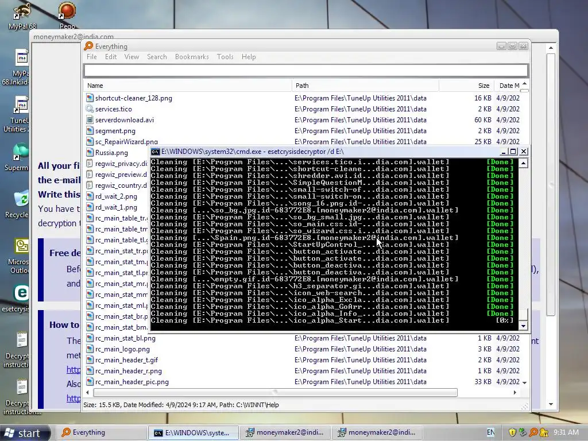Click Everything horizontal scroll right arrow
This screenshot has height=441, width=588.
[514, 392]
